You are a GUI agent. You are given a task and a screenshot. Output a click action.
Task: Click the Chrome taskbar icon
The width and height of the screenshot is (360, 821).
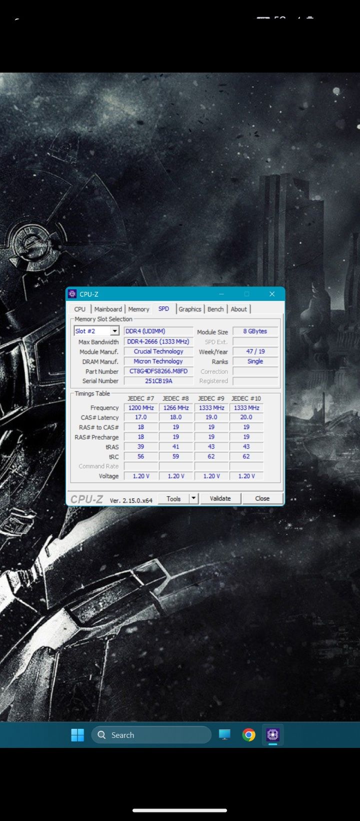click(x=248, y=735)
